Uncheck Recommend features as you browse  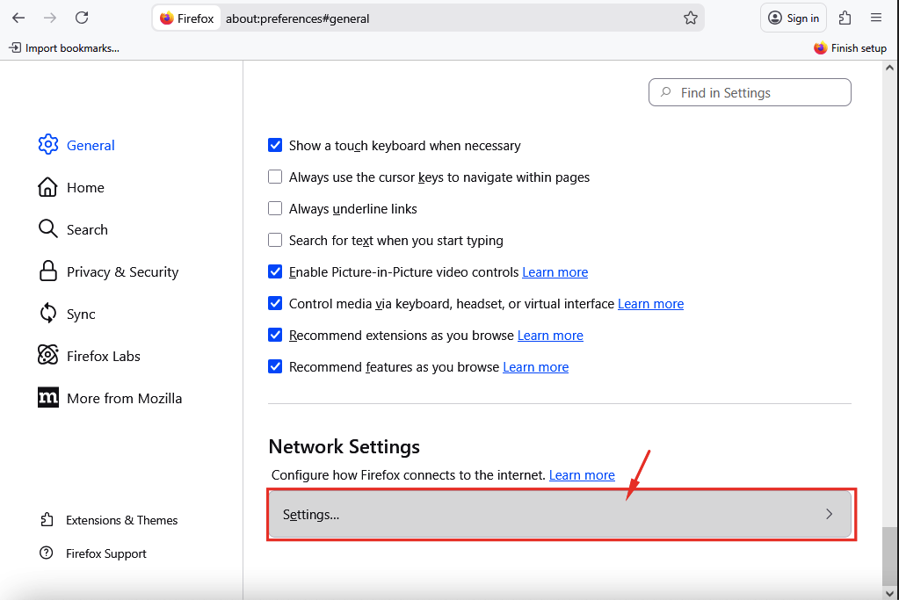click(x=275, y=366)
